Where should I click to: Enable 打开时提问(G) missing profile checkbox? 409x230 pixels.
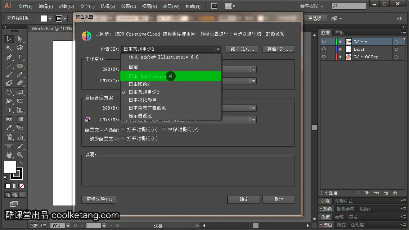(x=123, y=139)
